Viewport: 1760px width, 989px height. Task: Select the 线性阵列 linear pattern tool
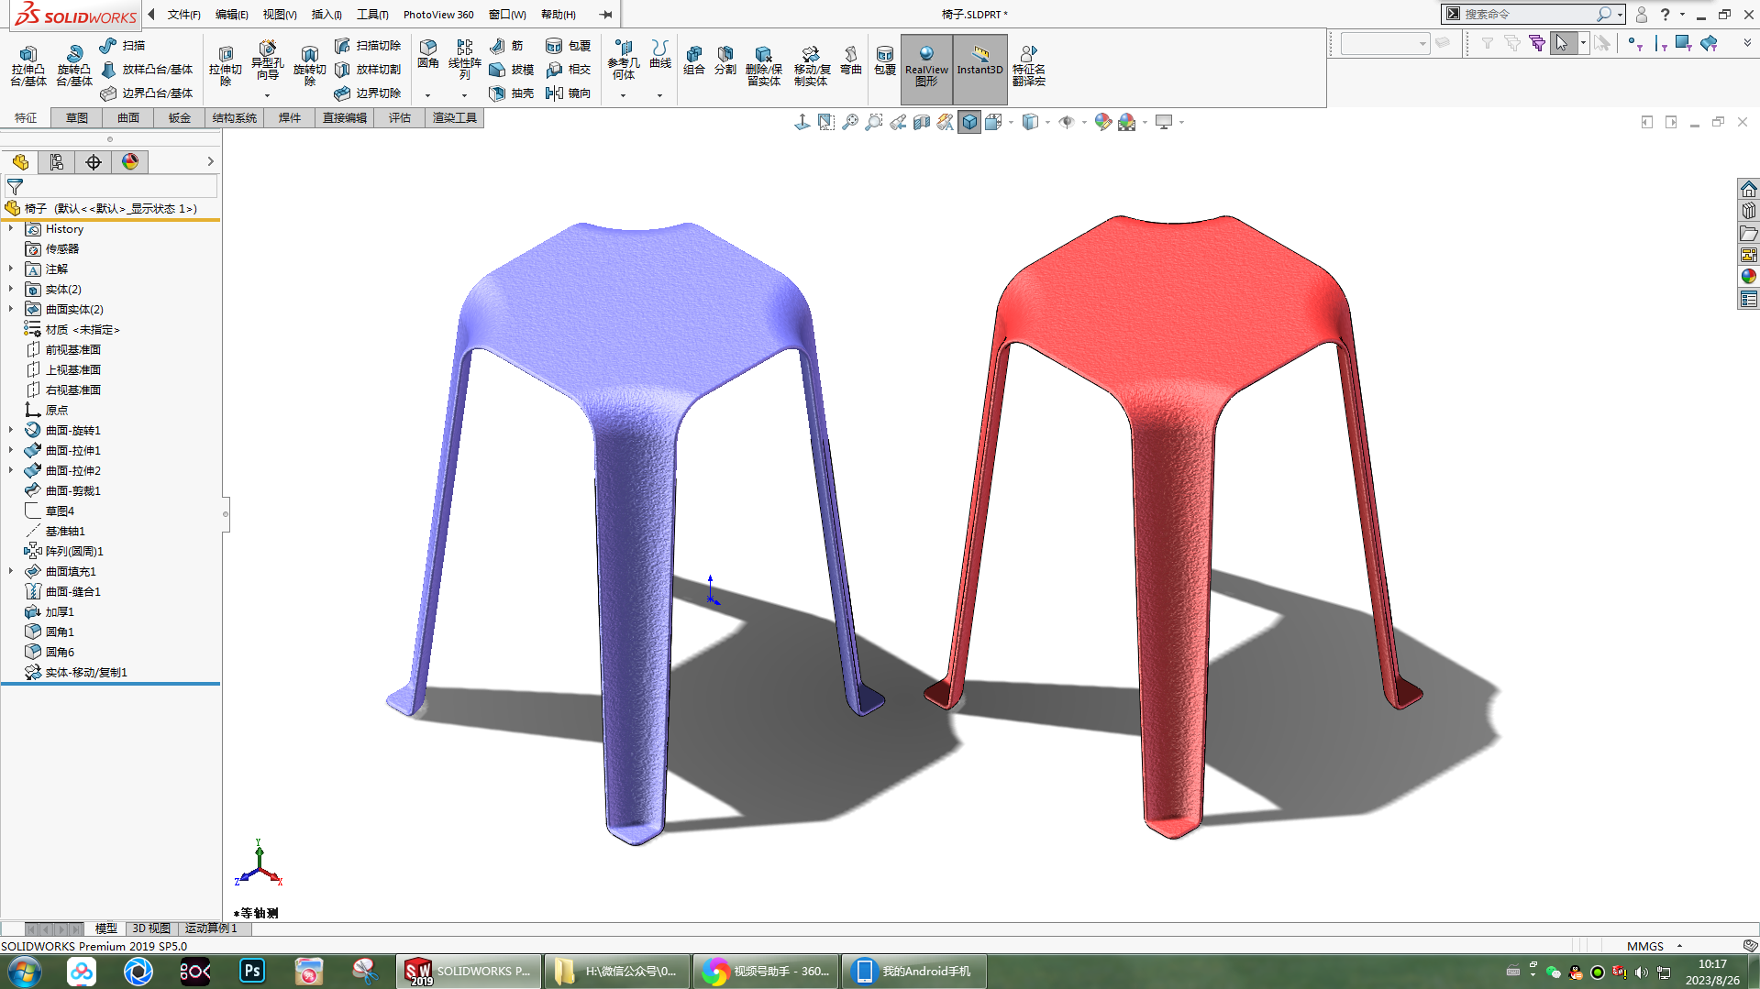(x=465, y=60)
